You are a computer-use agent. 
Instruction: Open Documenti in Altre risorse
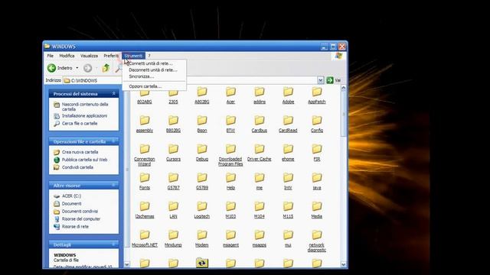(71, 204)
